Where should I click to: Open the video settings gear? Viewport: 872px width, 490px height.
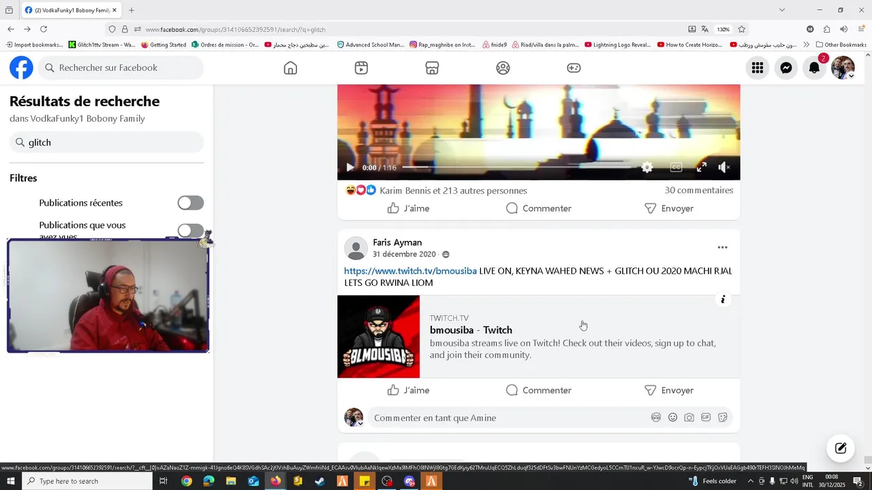647,167
